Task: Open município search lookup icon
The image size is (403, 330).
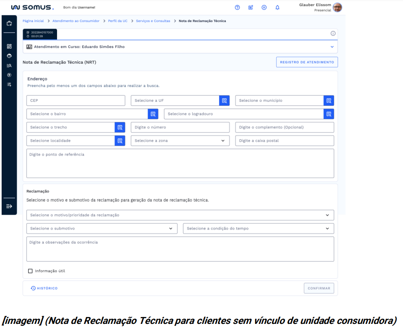Action: (329, 101)
